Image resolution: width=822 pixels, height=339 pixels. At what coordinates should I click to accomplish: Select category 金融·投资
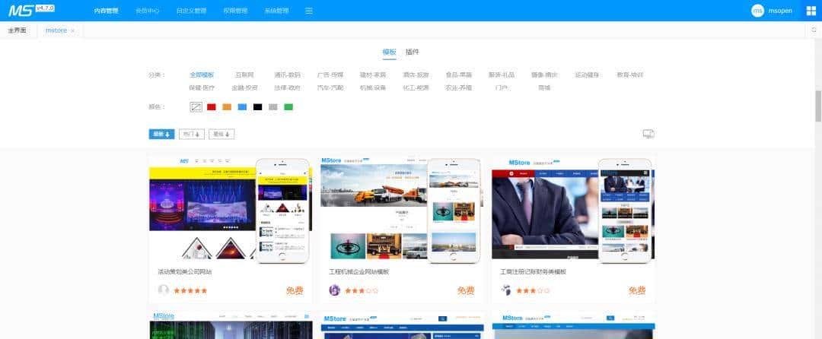(245, 88)
